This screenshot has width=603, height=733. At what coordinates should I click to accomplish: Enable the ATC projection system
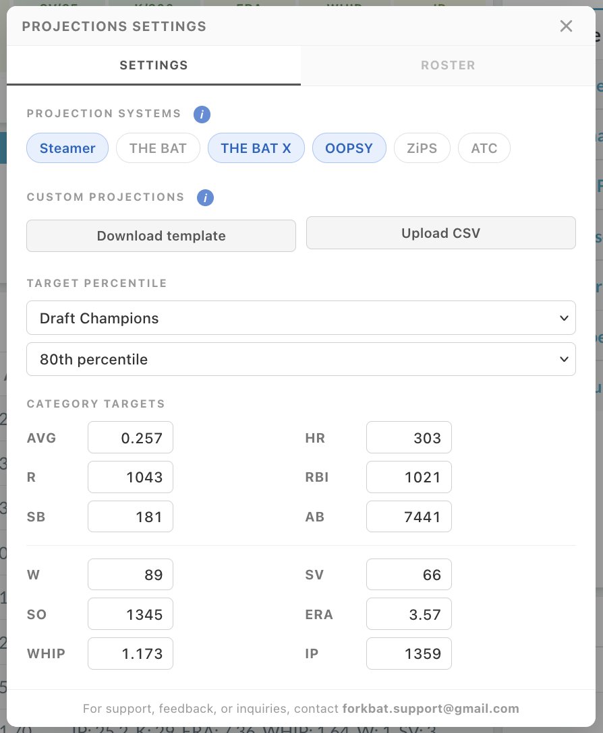[484, 148]
